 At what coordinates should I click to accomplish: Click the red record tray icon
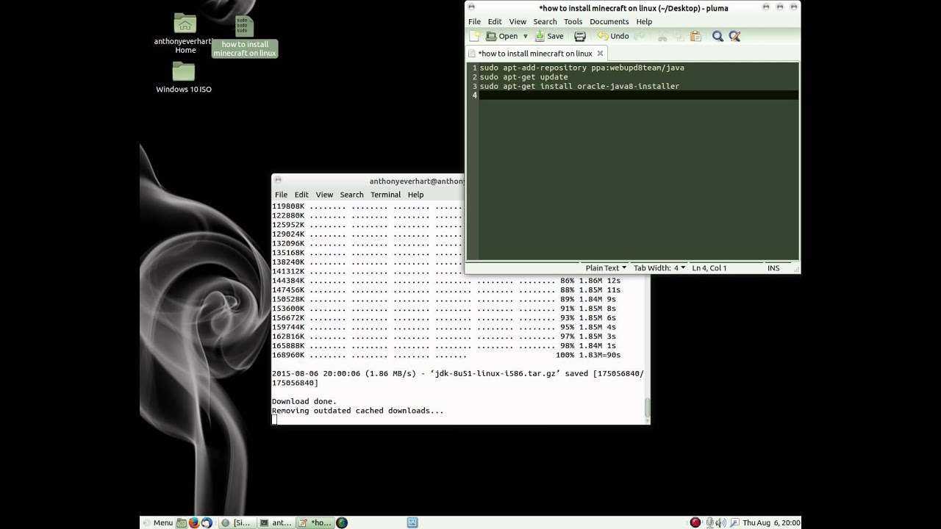click(x=695, y=523)
